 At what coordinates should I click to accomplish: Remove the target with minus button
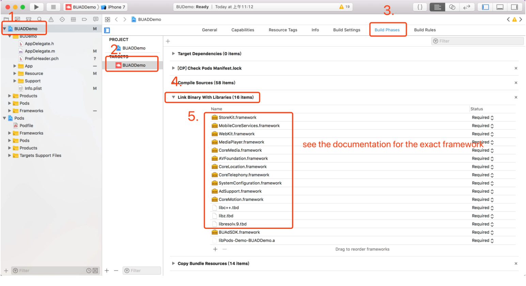pyautogui.click(x=116, y=271)
